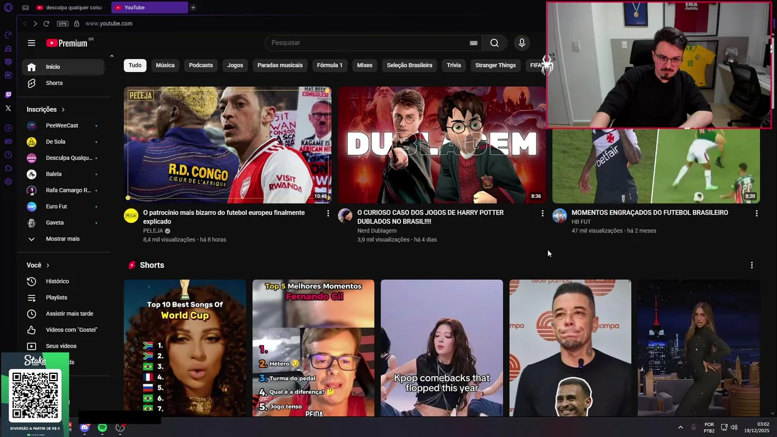Open the YouTube hamburger guide menu
Screen dimensions: 777x437
click(32, 43)
